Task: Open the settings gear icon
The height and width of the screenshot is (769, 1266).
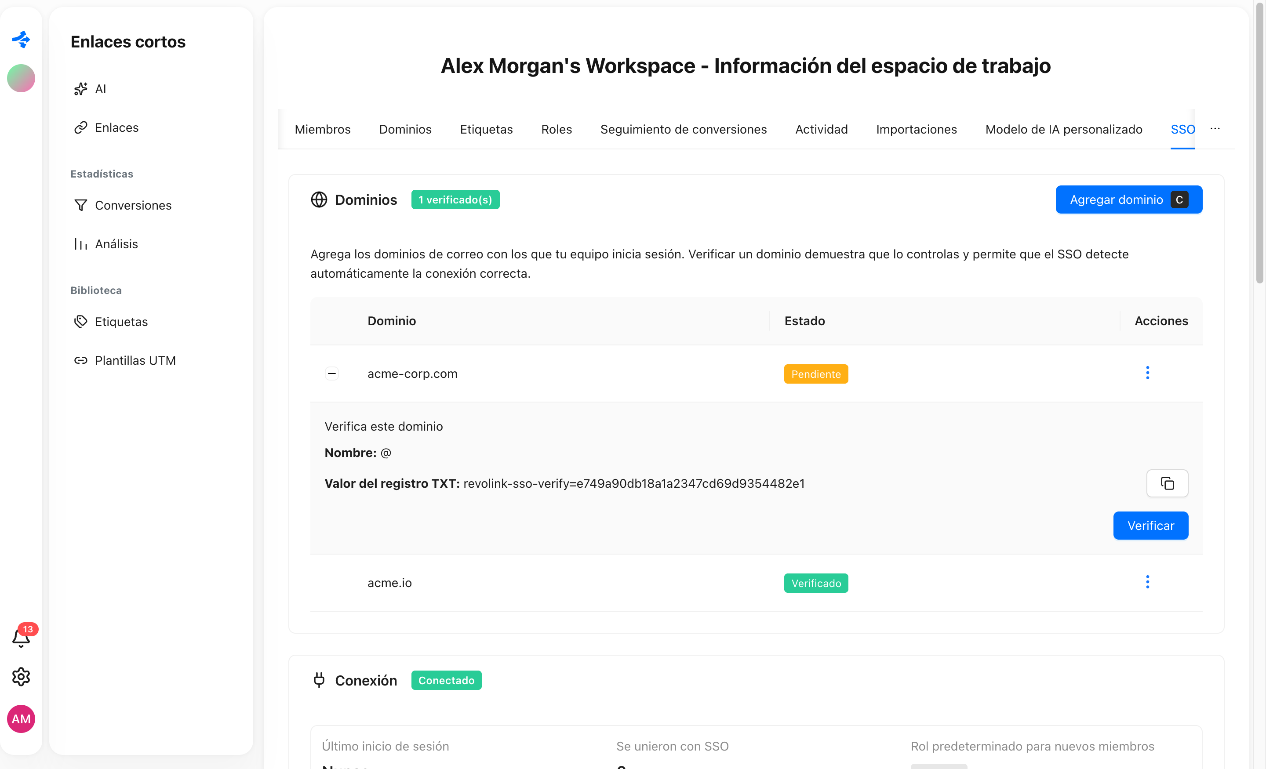Action: click(x=21, y=677)
